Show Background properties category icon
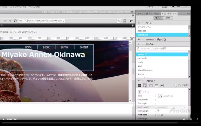This screenshot has height=126, width=201. point(156,85)
